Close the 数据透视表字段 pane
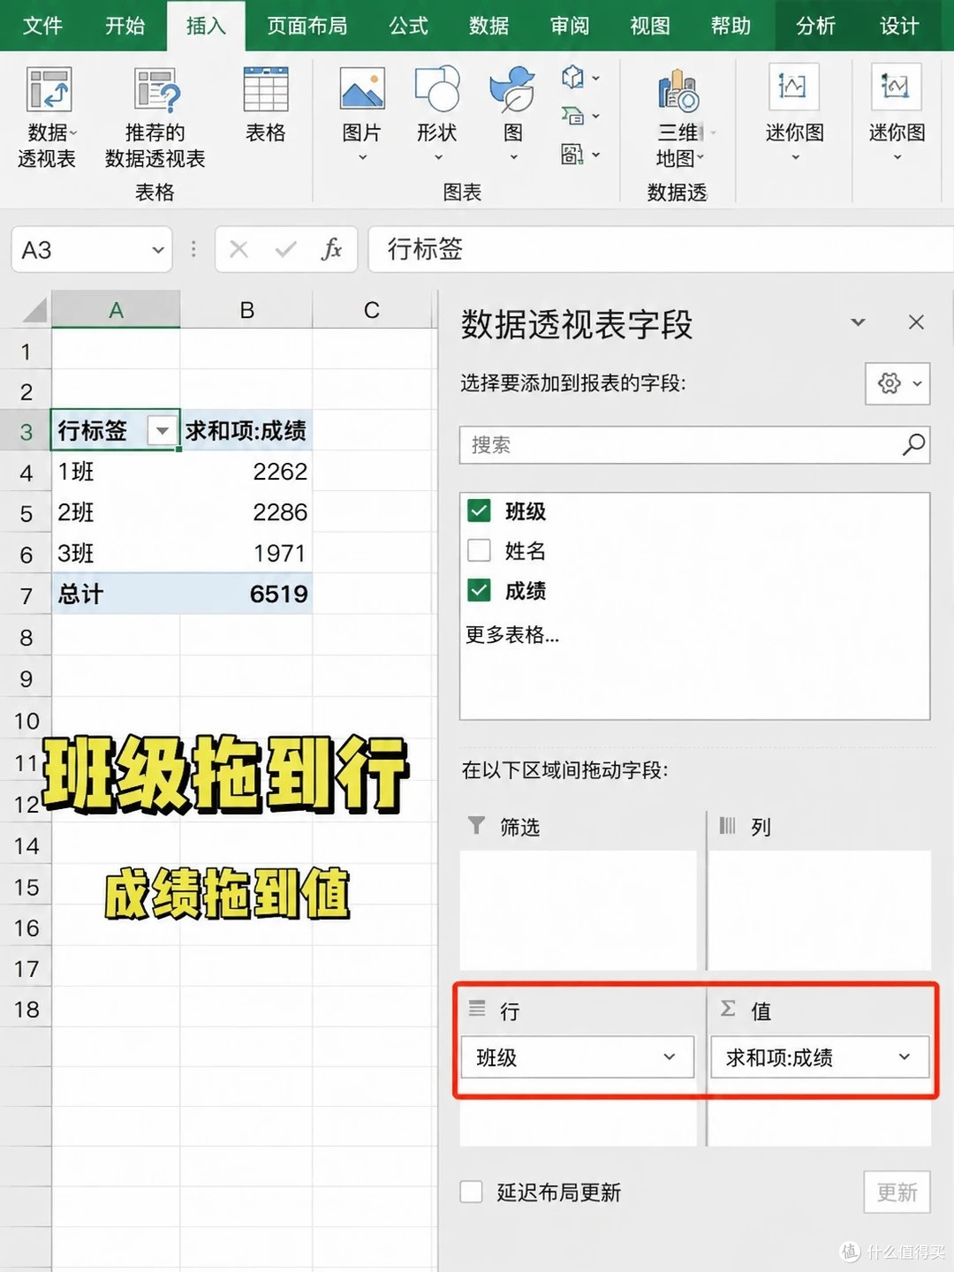Image resolution: width=954 pixels, height=1272 pixels. (x=916, y=322)
